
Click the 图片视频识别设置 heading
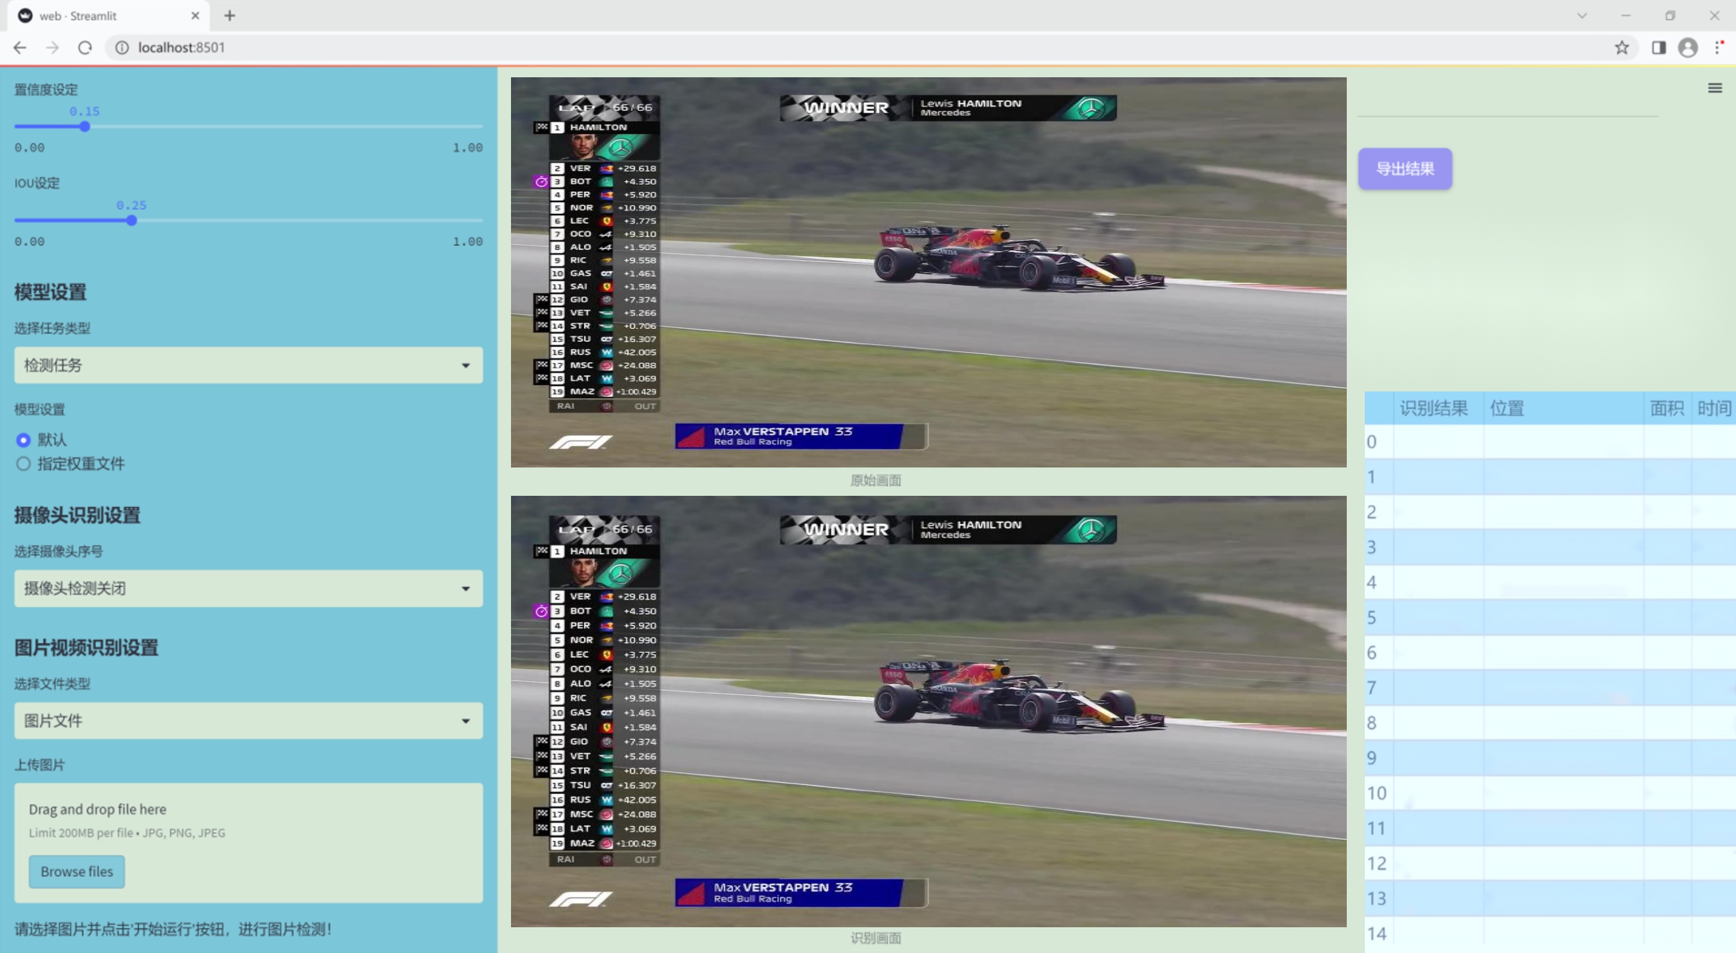click(86, 647)
